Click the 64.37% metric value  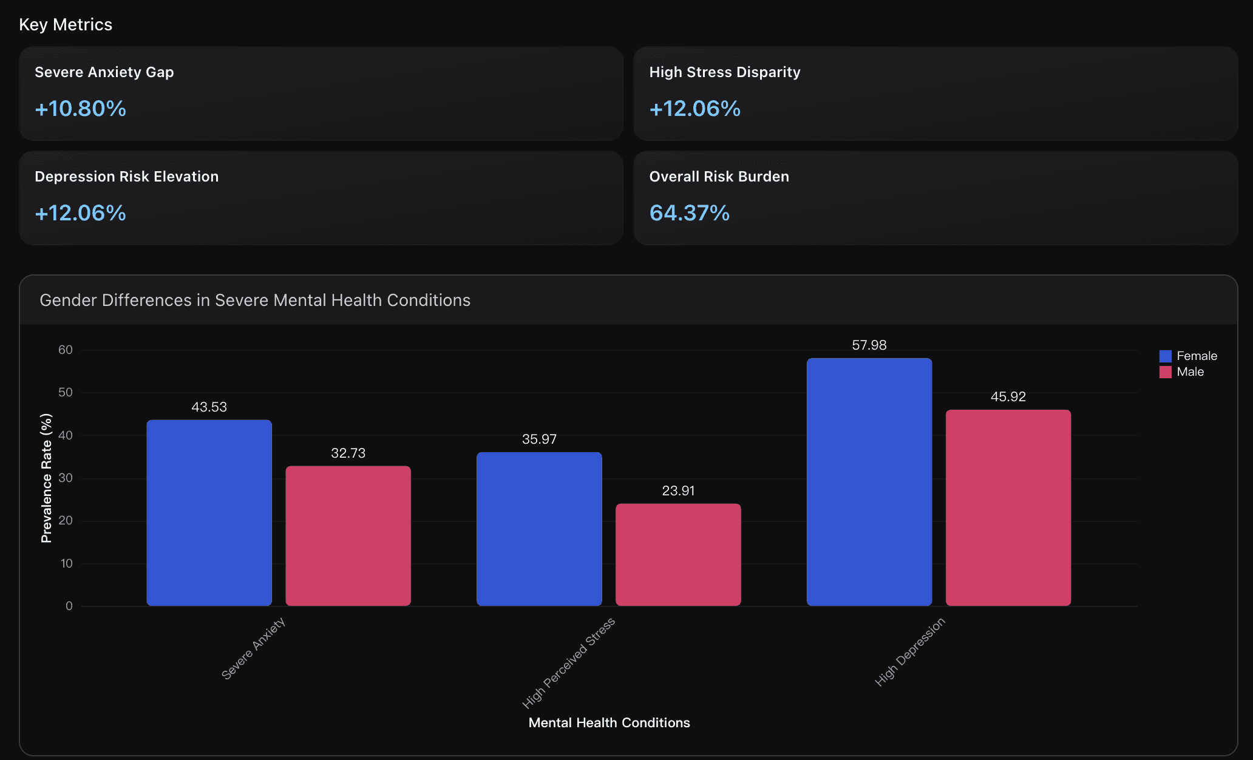689,213
